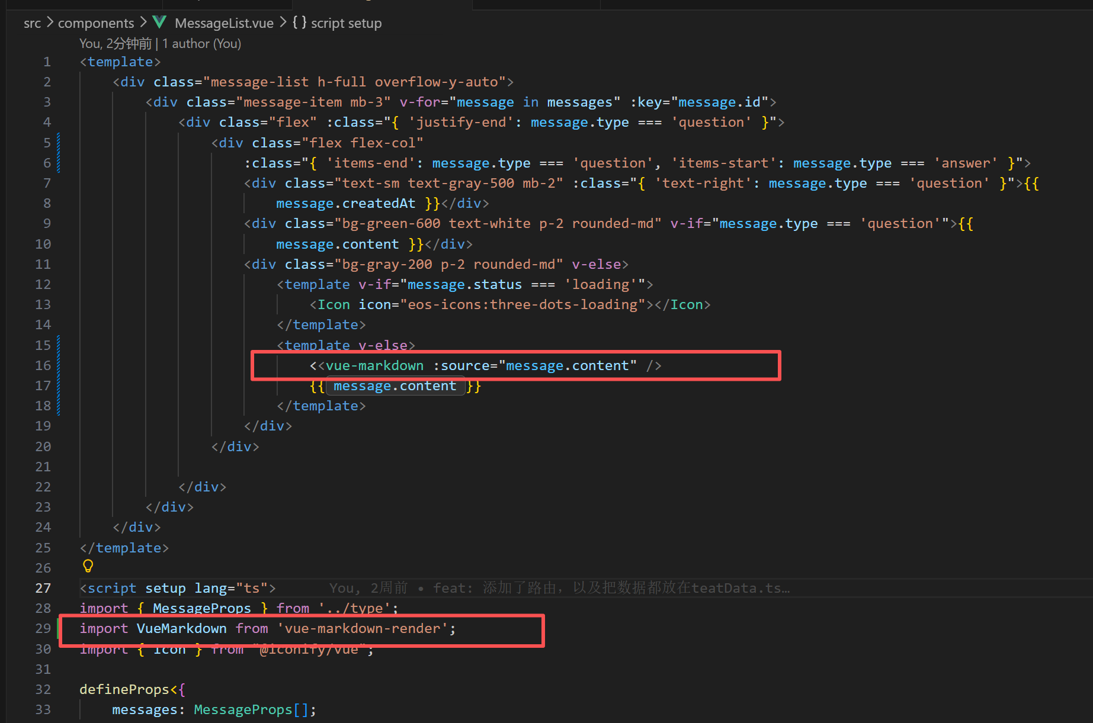Click line number 5 in the gutter
The image size is (1093, 723).
pos(47,143)
